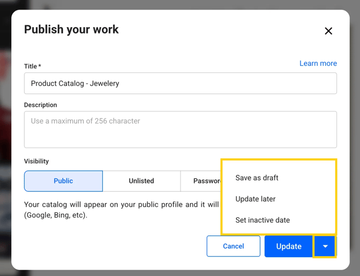Cancel the publish dialog
The height and width of the screenshot is (276, 360).
(x=233, y=247)
